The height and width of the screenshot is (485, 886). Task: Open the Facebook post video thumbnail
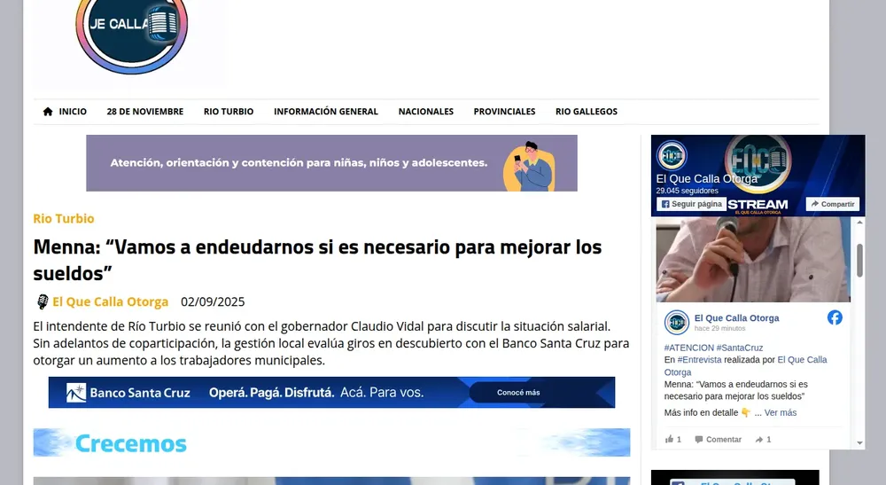(x=753, y=260)
